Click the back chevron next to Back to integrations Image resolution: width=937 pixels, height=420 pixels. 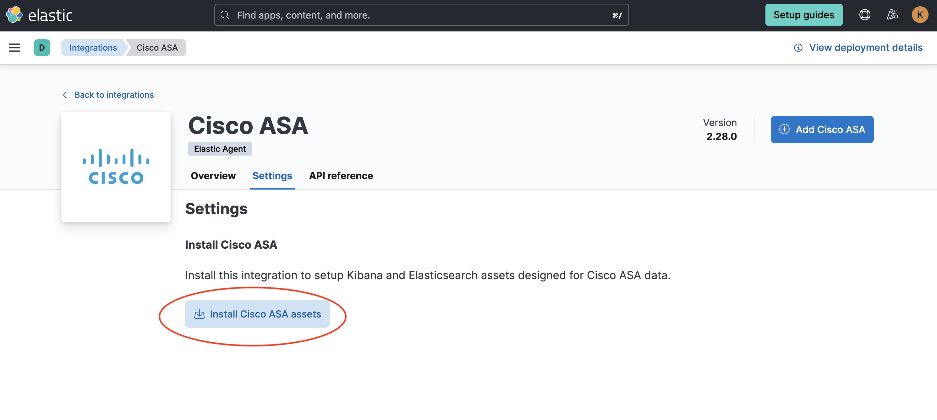point(65,95)
